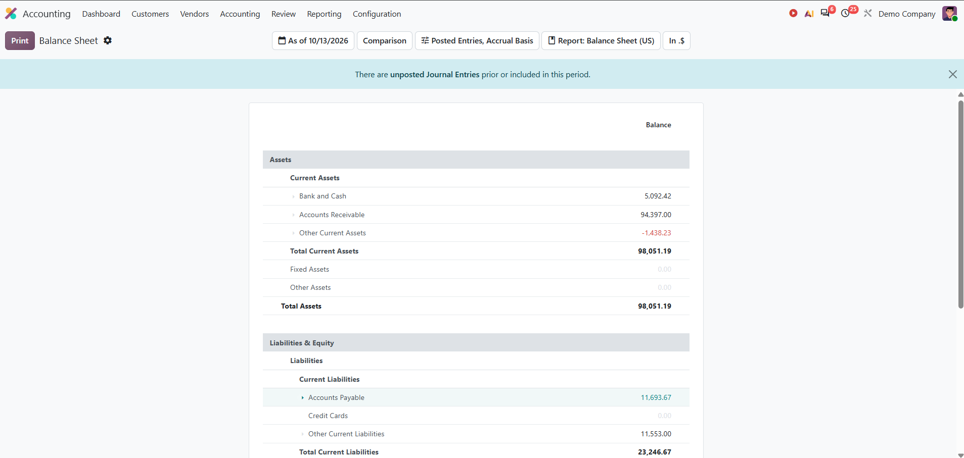Viewport: 964px width, 458px height.
Task: Open Report: Balance Sheet (US) selector
Action: click(601, 41)
